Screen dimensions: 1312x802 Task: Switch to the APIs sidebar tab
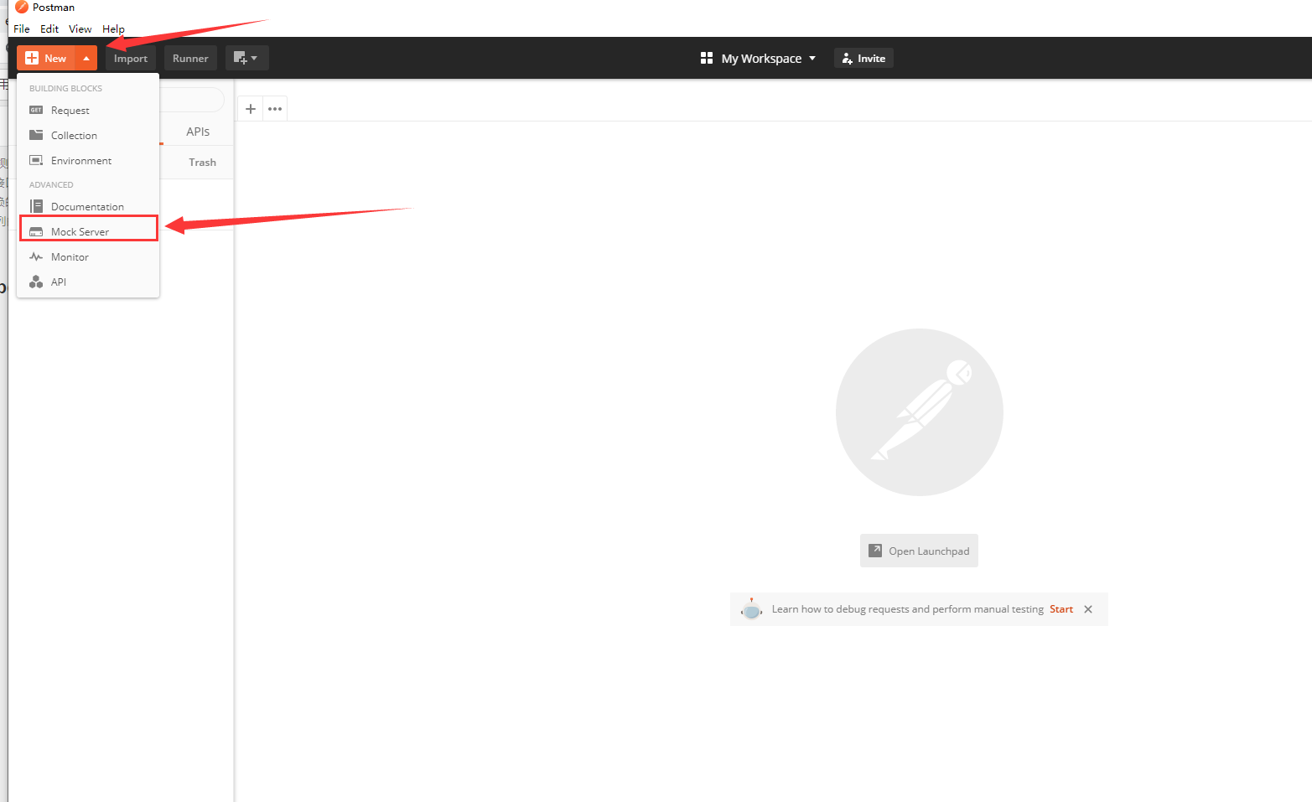pyautogui.click(x=198, y=132)
